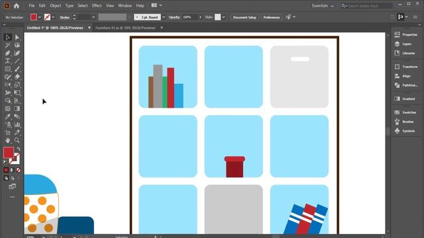The height and width of the screenshot is (238, 424).
Task: Open the 3 pt. Round brush dropdown
Action: [x=164, y=17]
